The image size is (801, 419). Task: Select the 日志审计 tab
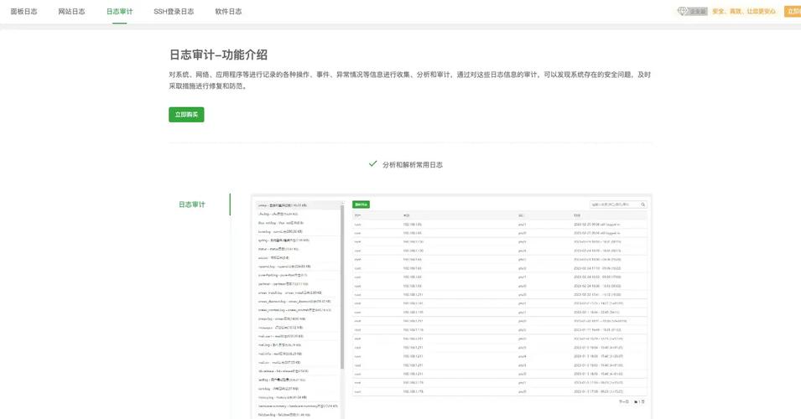[x=120, y=11]
